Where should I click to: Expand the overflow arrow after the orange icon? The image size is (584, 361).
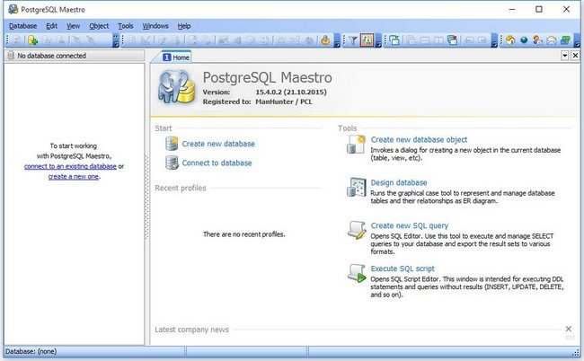pyautogui.click(x=337, y=40)
